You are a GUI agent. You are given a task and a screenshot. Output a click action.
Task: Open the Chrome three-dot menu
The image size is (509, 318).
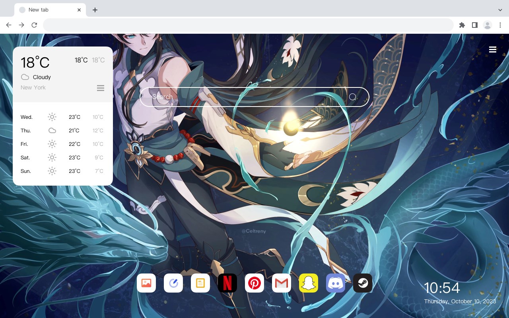pos(500,25)
